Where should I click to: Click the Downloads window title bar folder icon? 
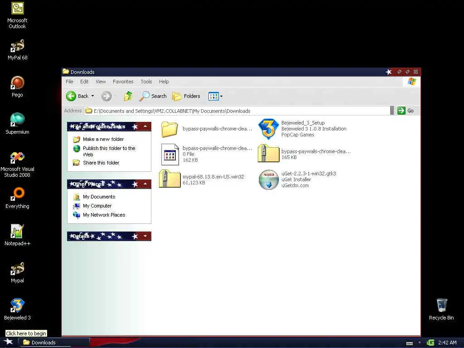(66, 72)
